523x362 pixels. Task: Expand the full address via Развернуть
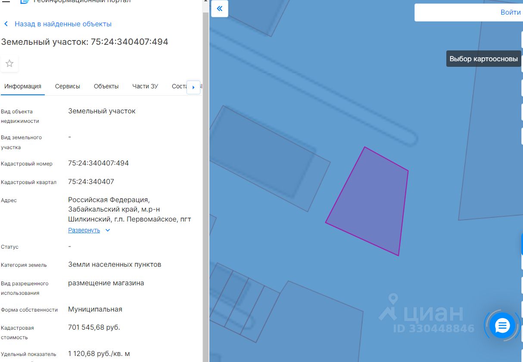[84, 230]
